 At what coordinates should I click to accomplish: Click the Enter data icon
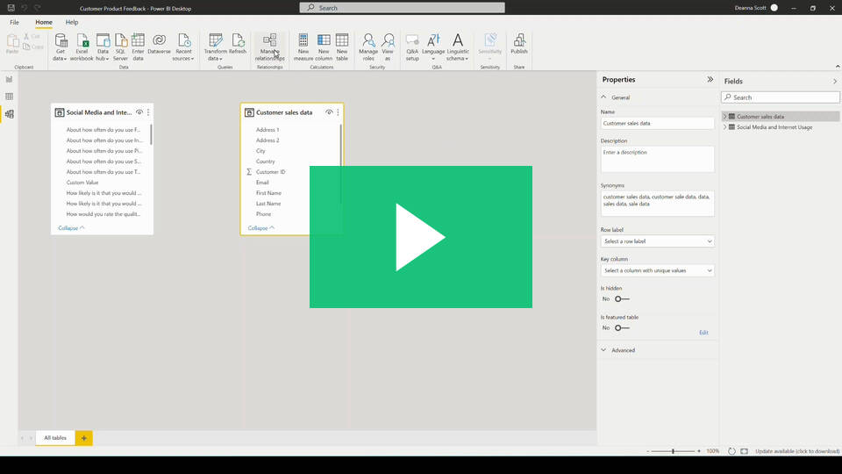point(138,40)
